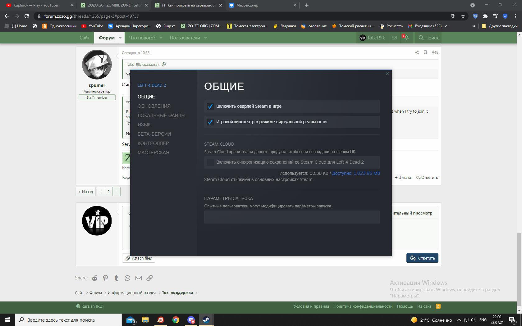Copy the thread link icon

click(x=149, y=278)
